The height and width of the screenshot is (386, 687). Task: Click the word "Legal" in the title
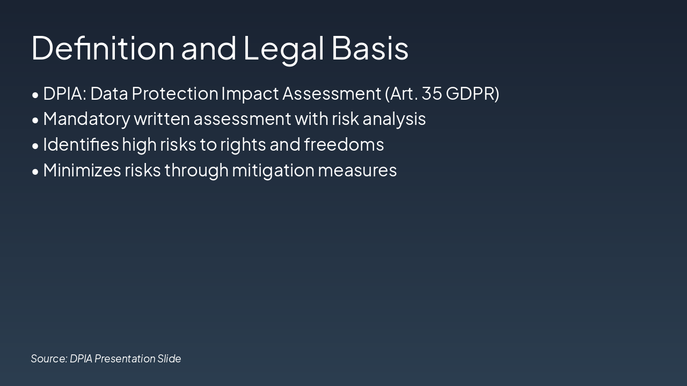[283, 48]
